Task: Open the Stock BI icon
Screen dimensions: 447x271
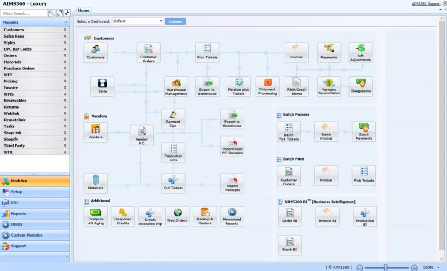Action: pos(290,245)
